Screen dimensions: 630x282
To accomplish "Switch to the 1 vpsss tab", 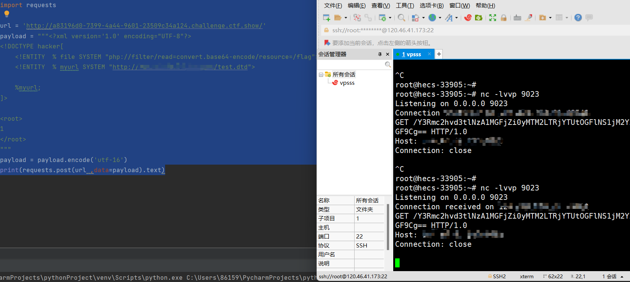I will coord(412,54).
